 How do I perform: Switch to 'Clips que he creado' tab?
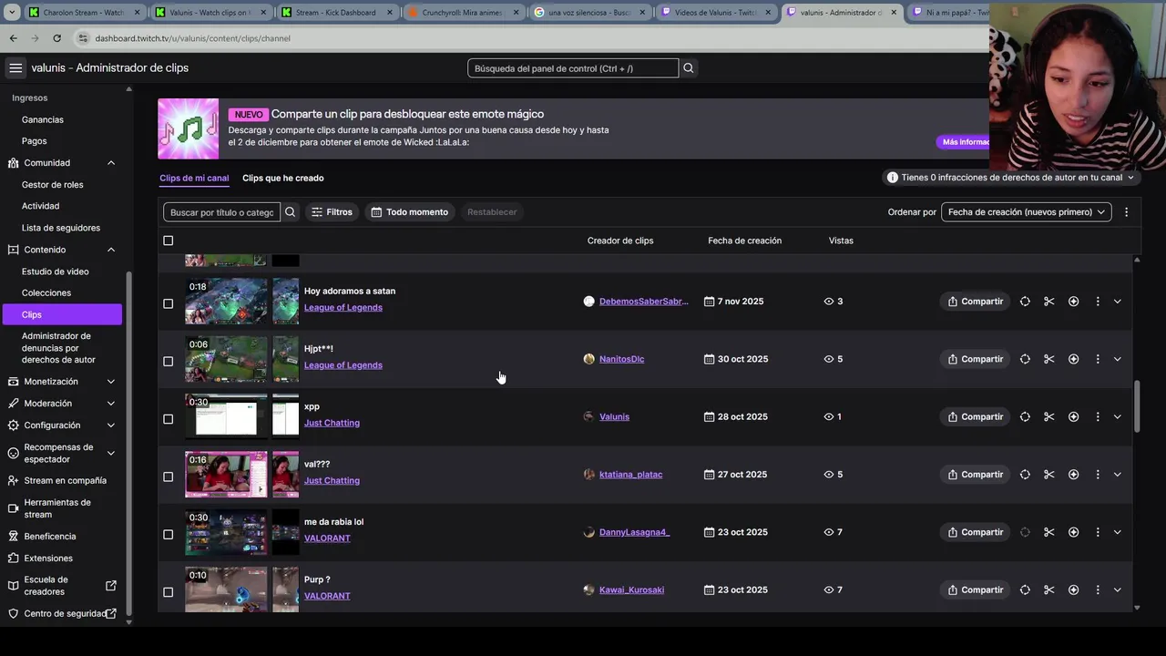pos(283,179)
